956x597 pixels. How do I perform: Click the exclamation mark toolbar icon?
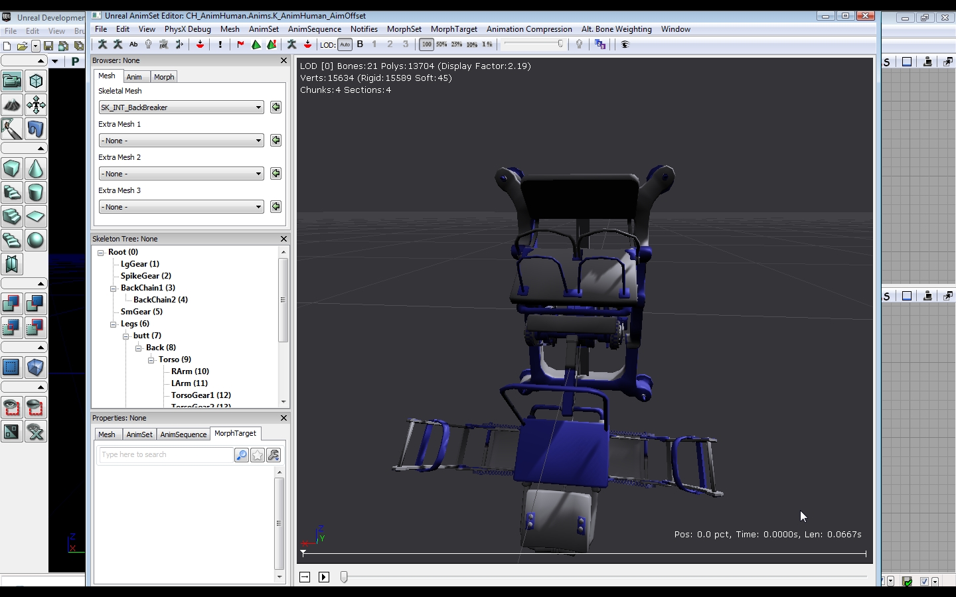(220, 44)
